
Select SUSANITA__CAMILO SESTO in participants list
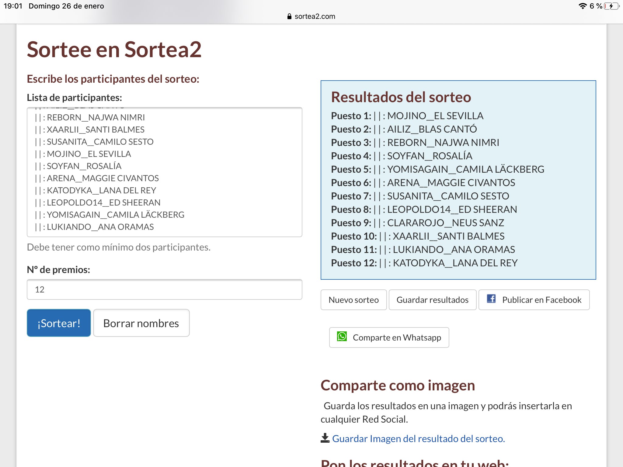[x=94, y=142]
